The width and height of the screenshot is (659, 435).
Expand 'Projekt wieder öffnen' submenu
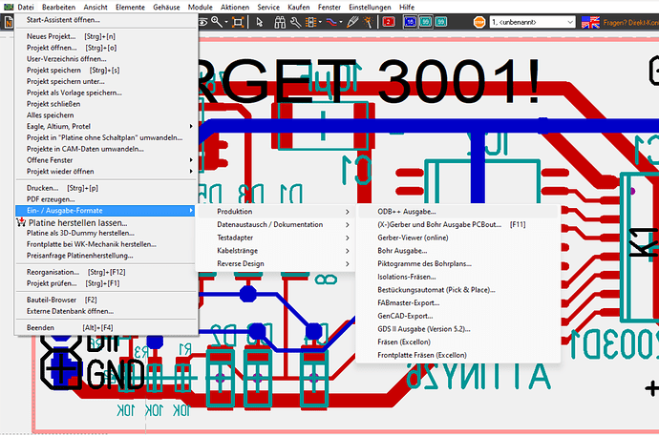coord(105,172)
